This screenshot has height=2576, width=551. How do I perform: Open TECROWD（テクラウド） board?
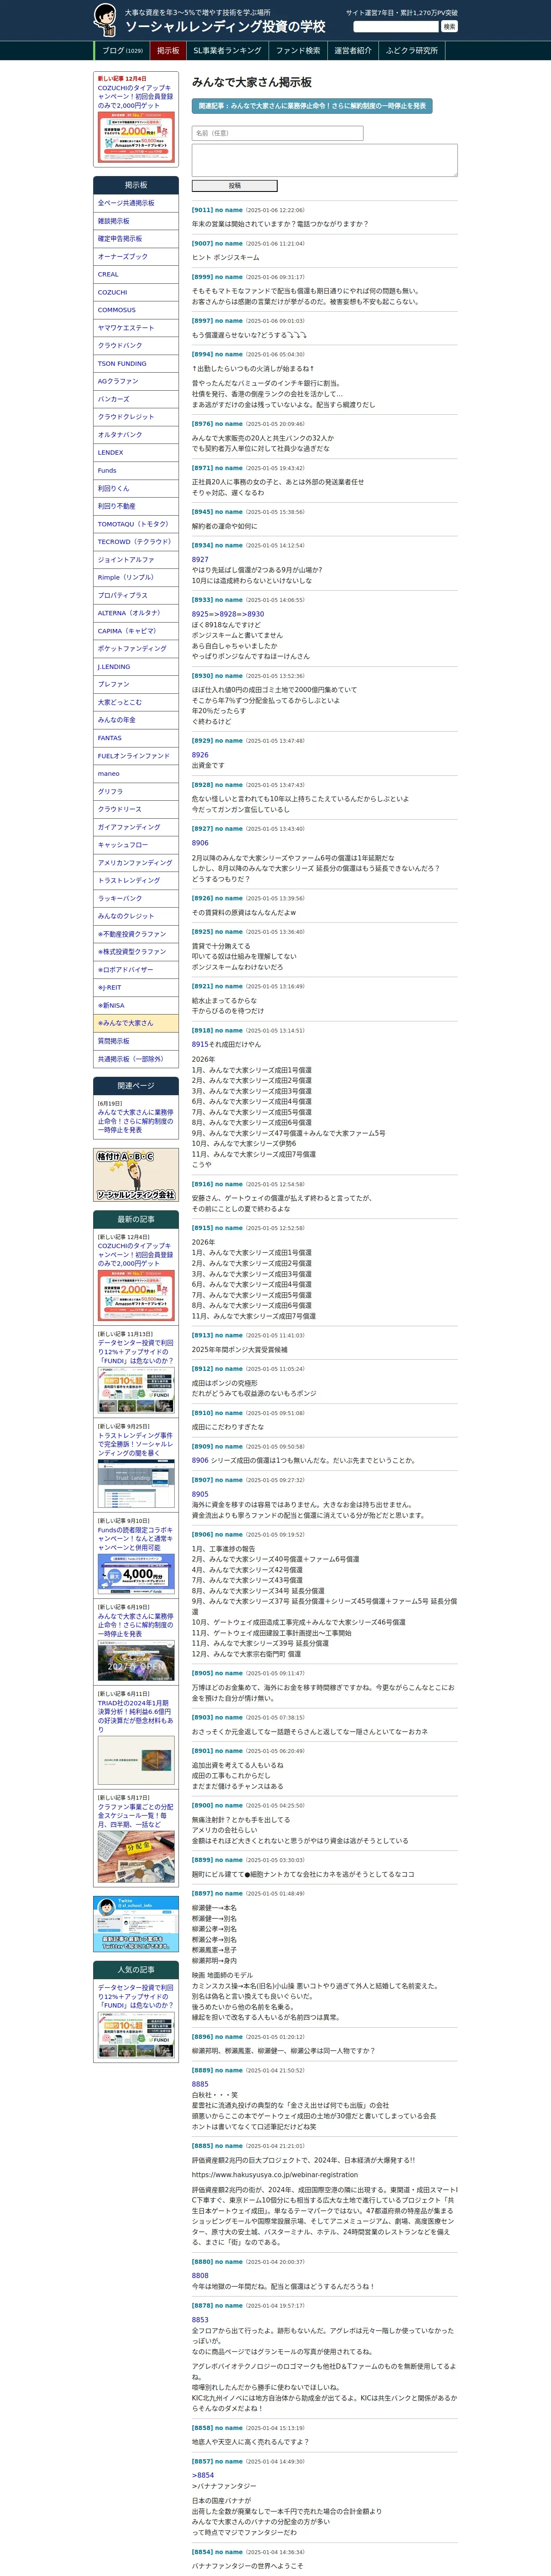tap(136, 542)
